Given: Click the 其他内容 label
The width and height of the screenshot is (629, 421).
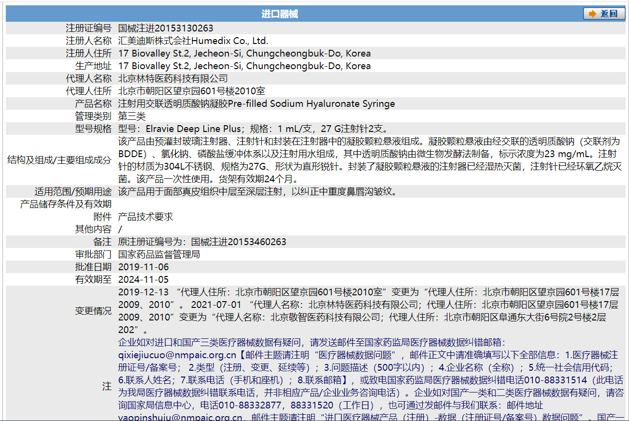Looking at the screenshot, I should (x=93, y=229).
